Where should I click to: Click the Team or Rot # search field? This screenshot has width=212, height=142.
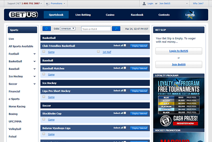[96, 29]
